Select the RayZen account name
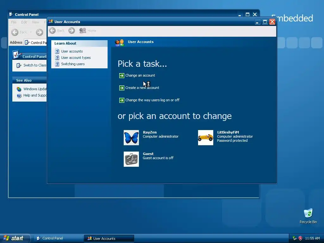 [x=150, y=132]
